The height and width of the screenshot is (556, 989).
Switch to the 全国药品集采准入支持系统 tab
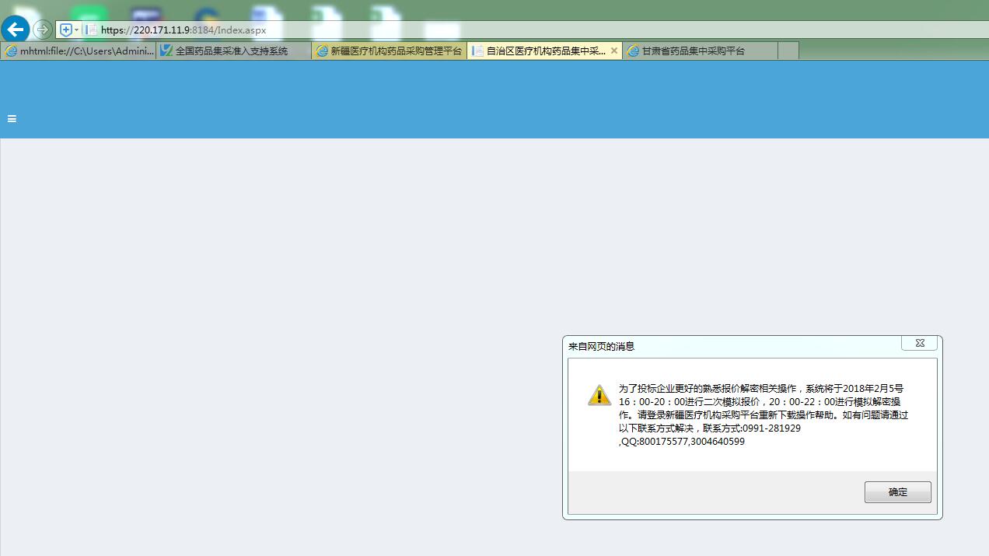[x=232, y=51]
